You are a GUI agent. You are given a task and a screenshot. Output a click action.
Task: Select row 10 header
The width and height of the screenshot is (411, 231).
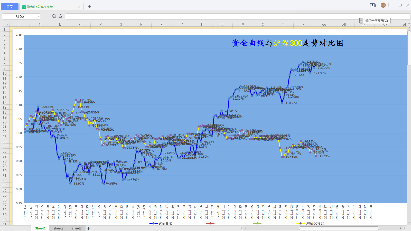click(4, 73)
